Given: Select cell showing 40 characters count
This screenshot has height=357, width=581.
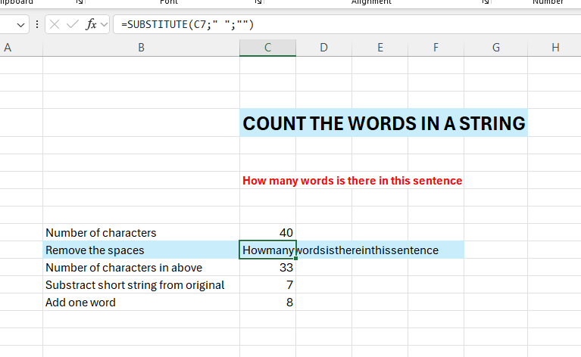Looking at the screenshot, I should tap(267, 233).
